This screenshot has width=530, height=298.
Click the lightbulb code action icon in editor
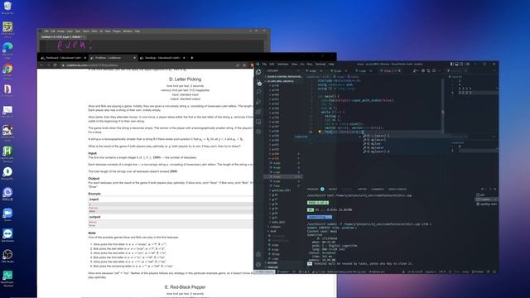click(x=320, y=131)
